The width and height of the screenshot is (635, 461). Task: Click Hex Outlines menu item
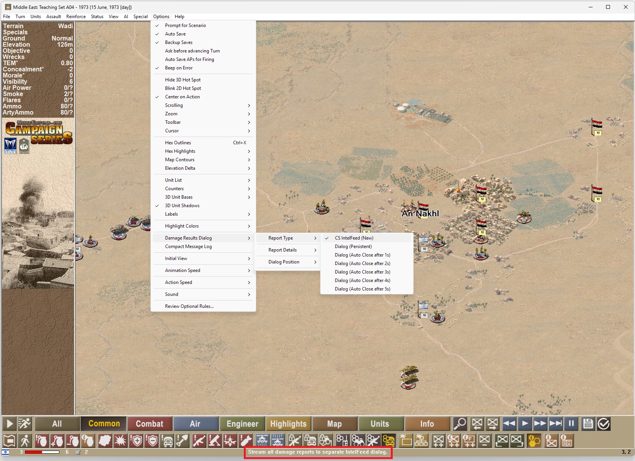coord(203,143)
